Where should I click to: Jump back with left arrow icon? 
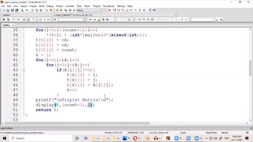tap(91, 19)
